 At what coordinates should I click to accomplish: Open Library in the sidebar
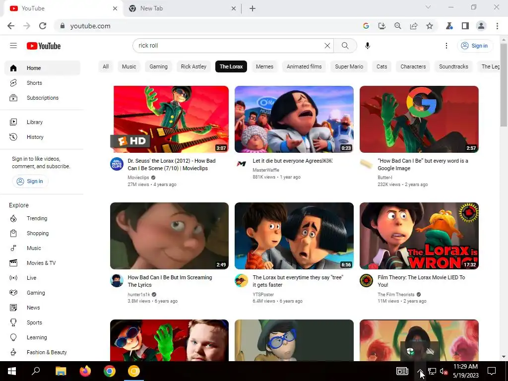[x=43, y=122]
